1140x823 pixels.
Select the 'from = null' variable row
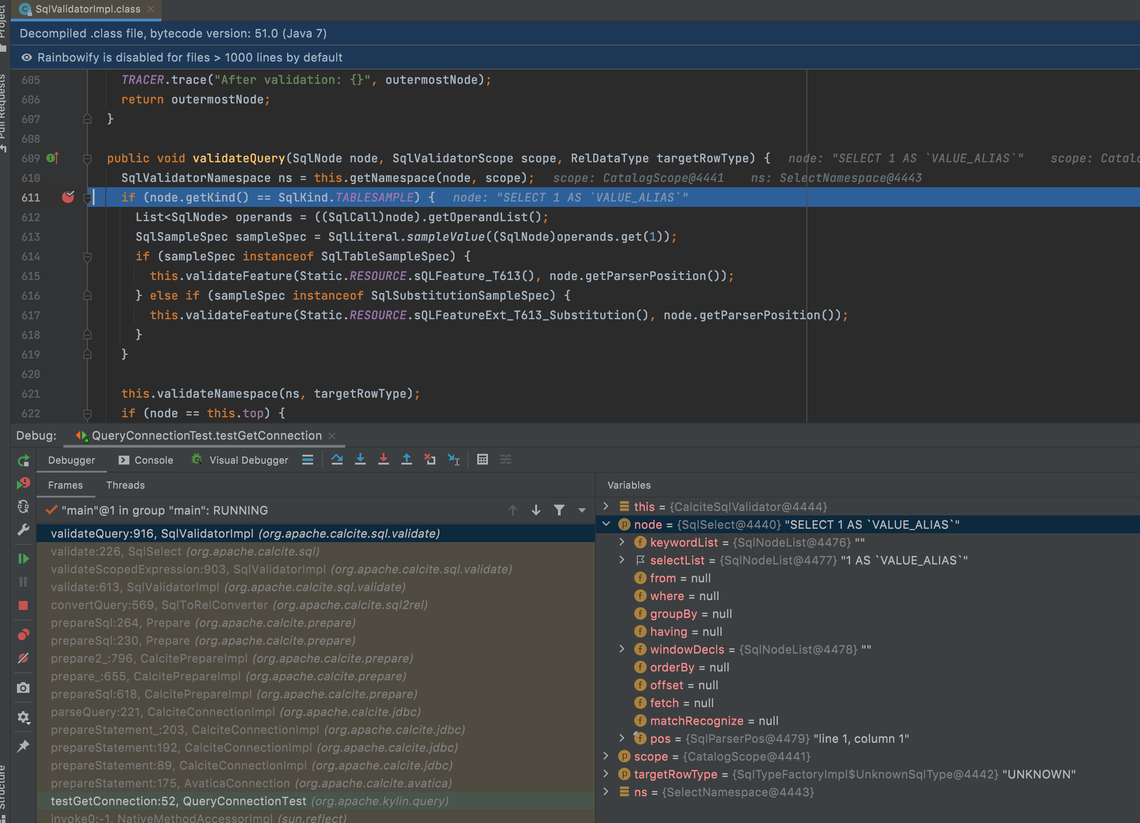point(868,578)
